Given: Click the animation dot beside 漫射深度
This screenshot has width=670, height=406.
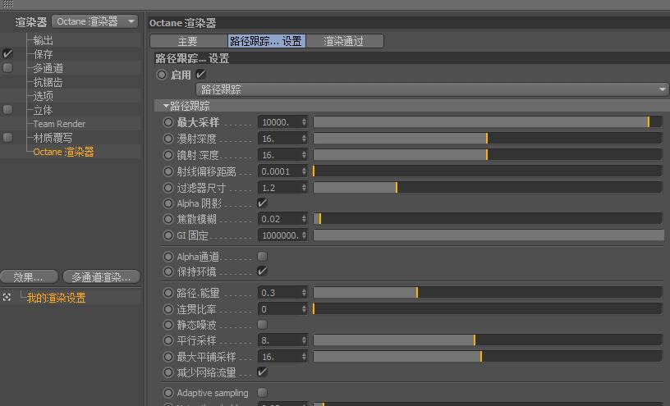Looking at the screenshot, I should [168, 139].
